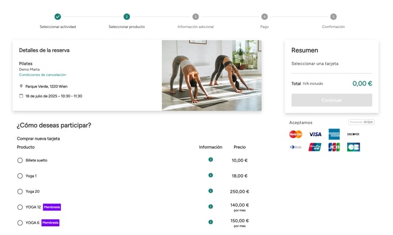Open info icon for Yoga 1

211,175
